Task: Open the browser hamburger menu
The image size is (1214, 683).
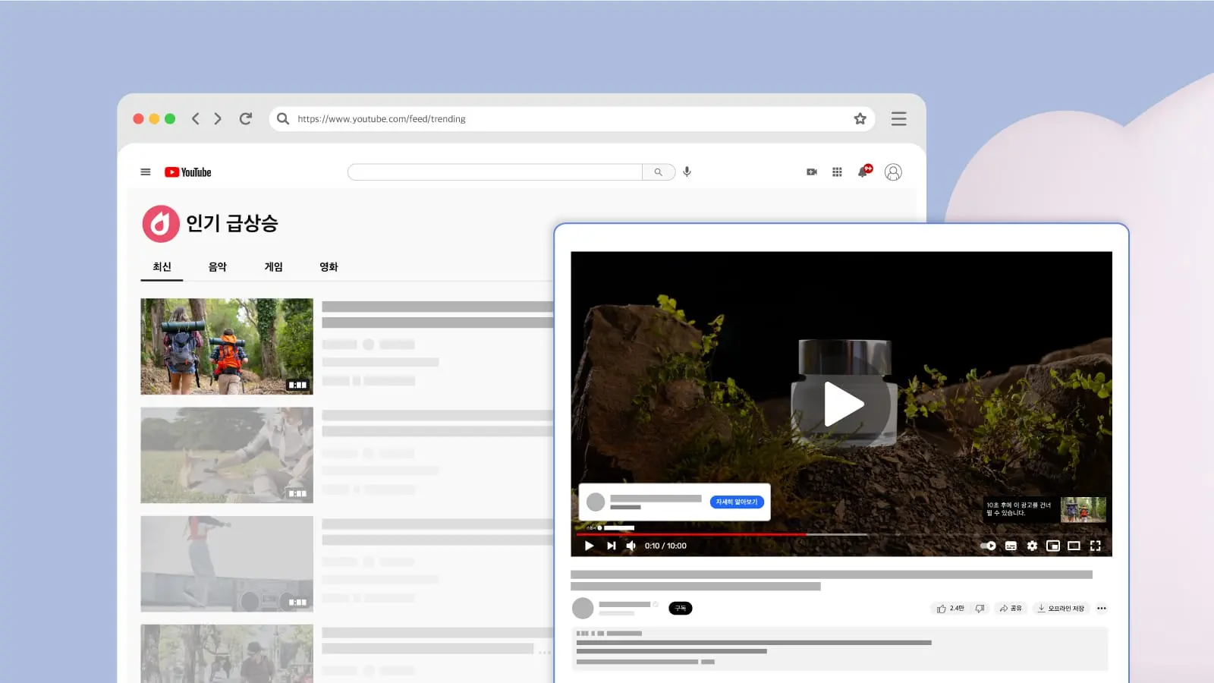Action: pos(898,118)
